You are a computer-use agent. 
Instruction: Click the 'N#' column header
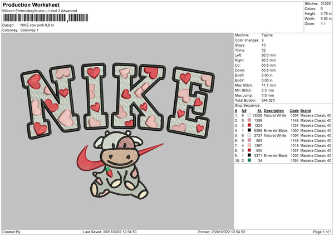coord(244,111)
